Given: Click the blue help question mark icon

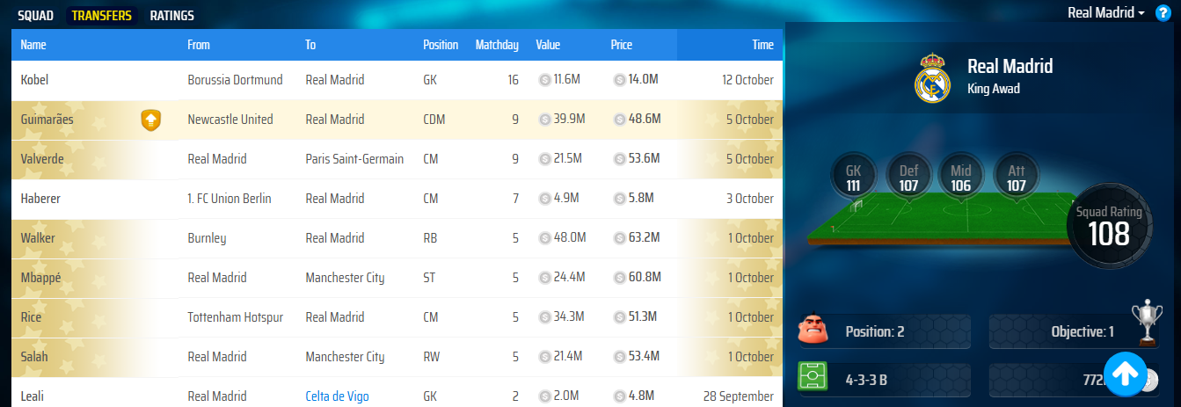Looking at the screenshot, I should (1163, 13).
